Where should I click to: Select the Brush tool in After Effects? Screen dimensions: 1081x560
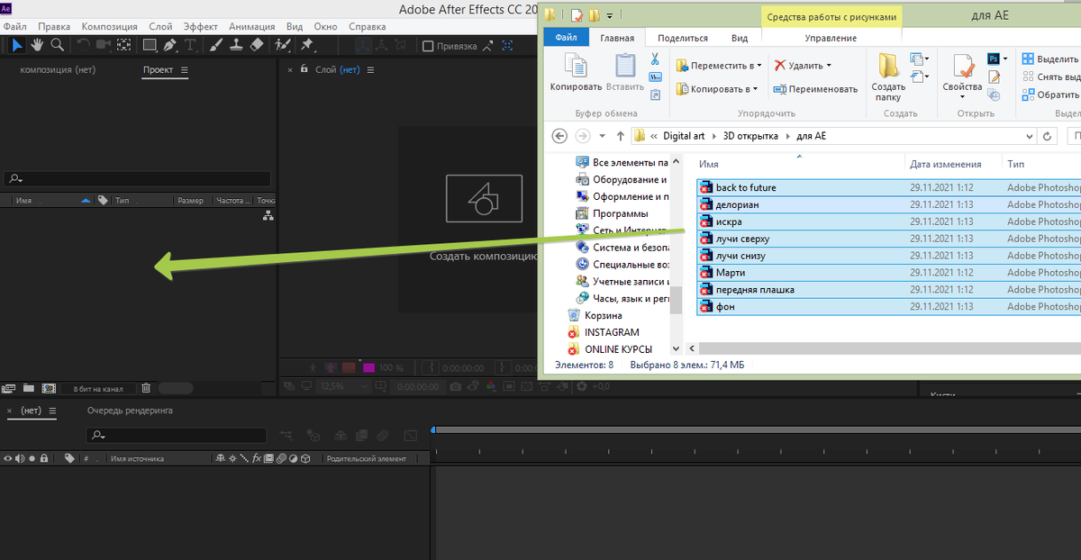tap(217, 45)
